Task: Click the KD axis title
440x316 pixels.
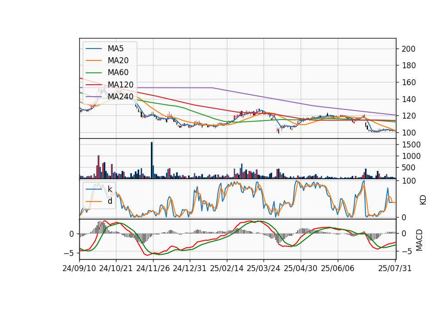Action: pyautogui.click(x=423, y=200)
